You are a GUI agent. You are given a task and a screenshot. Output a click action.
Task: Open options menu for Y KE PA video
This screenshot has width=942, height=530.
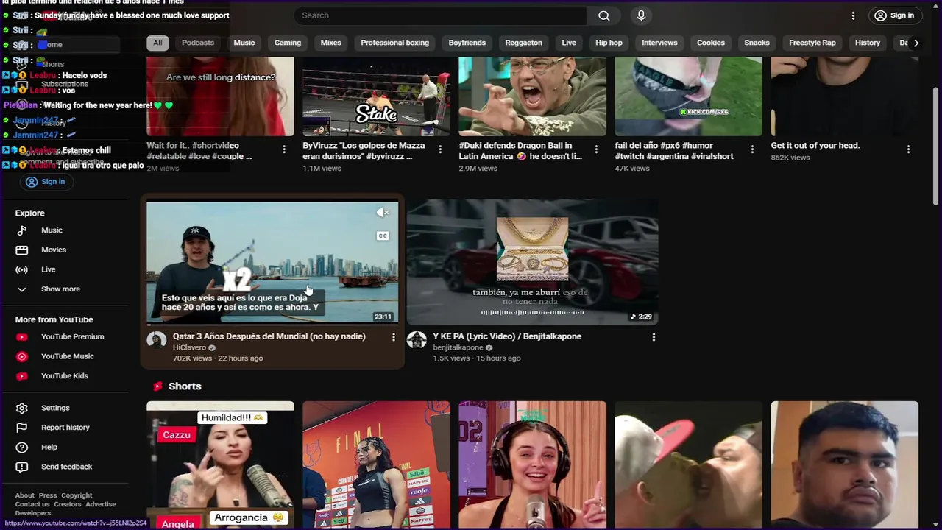coord(654,337)
